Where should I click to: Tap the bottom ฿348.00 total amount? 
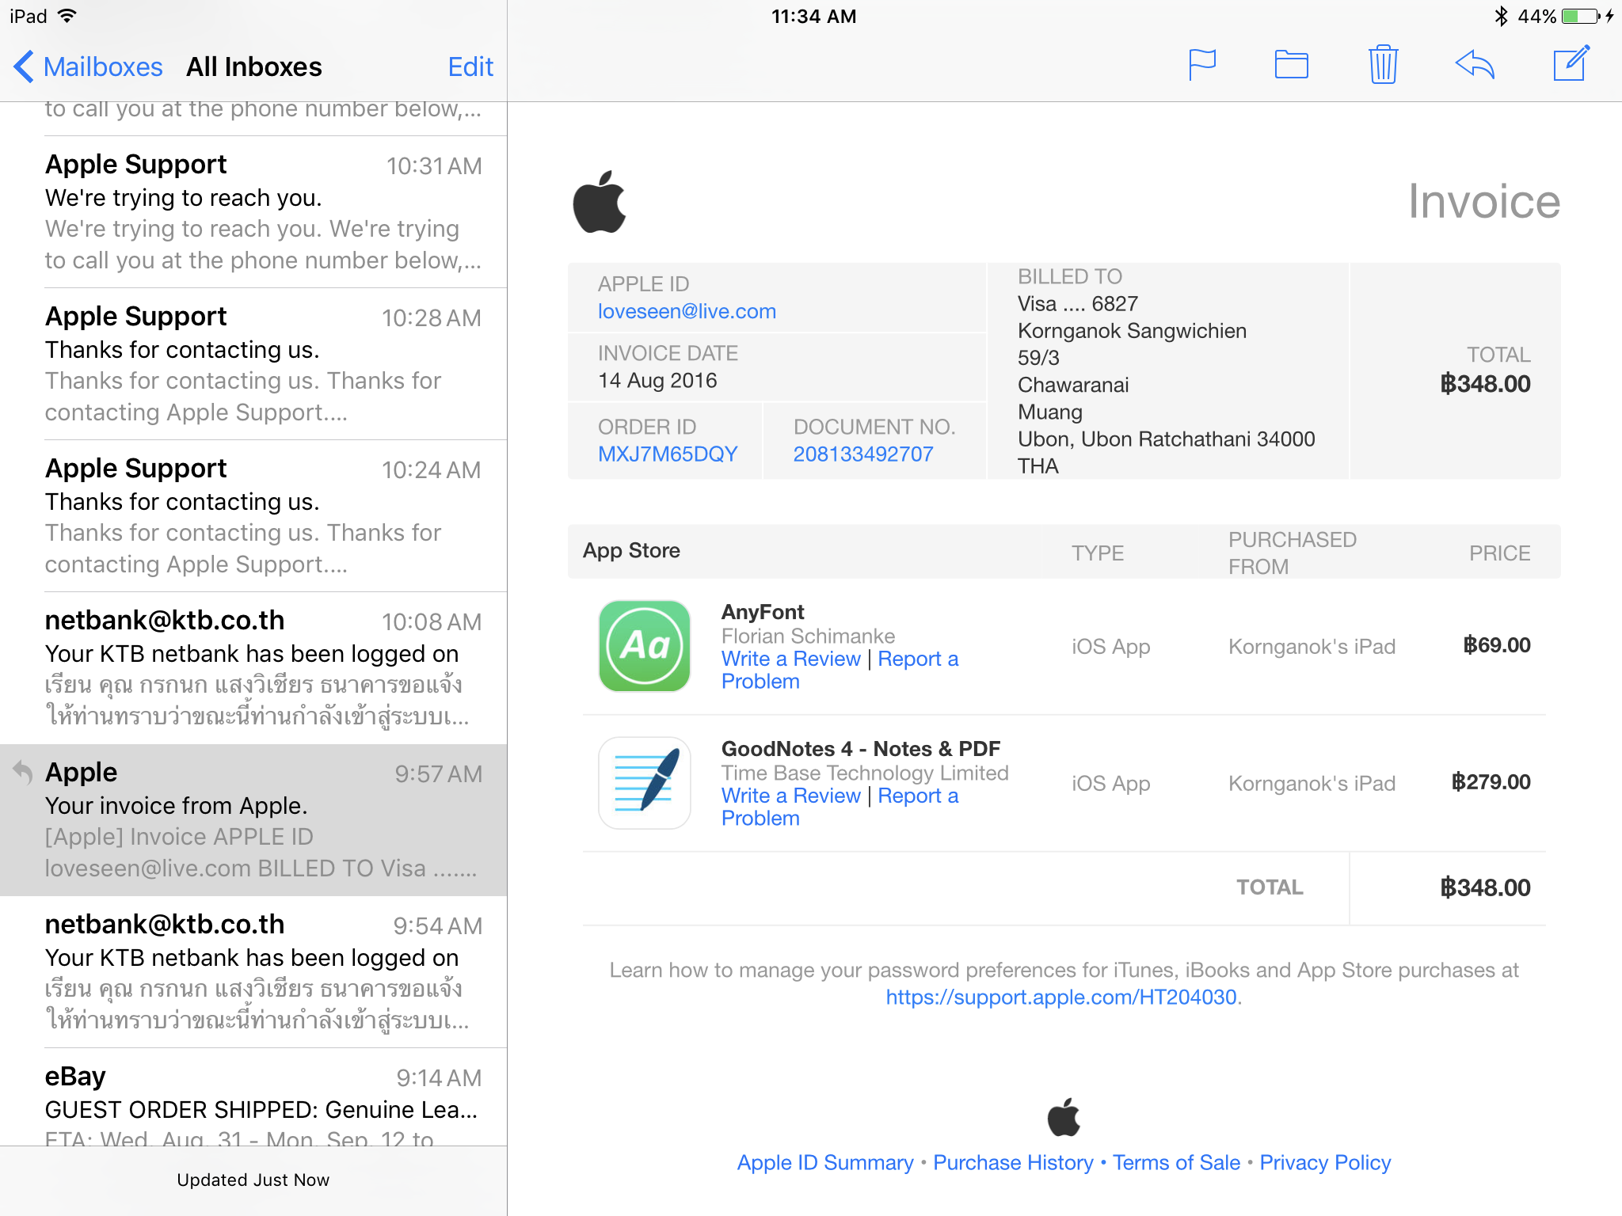tap(1485, 887)
